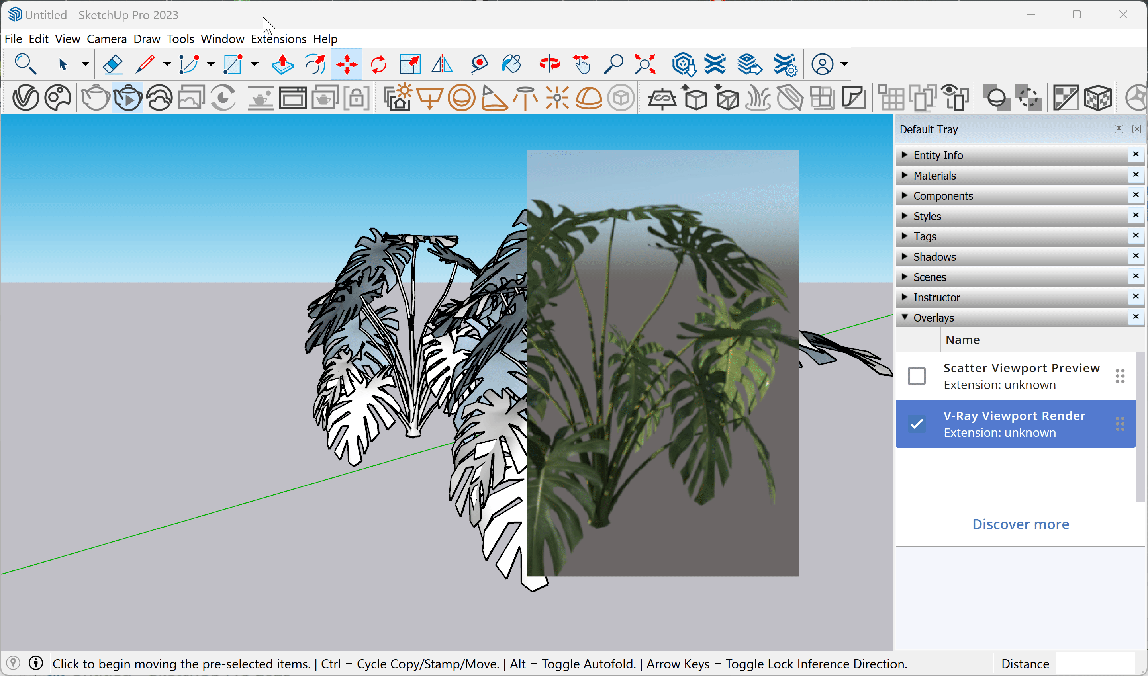This screenshot has width=1148, height=676.
Task: Open the V-Ray Asset Editor
Action: pyautogui.click(x=25, y=98)
